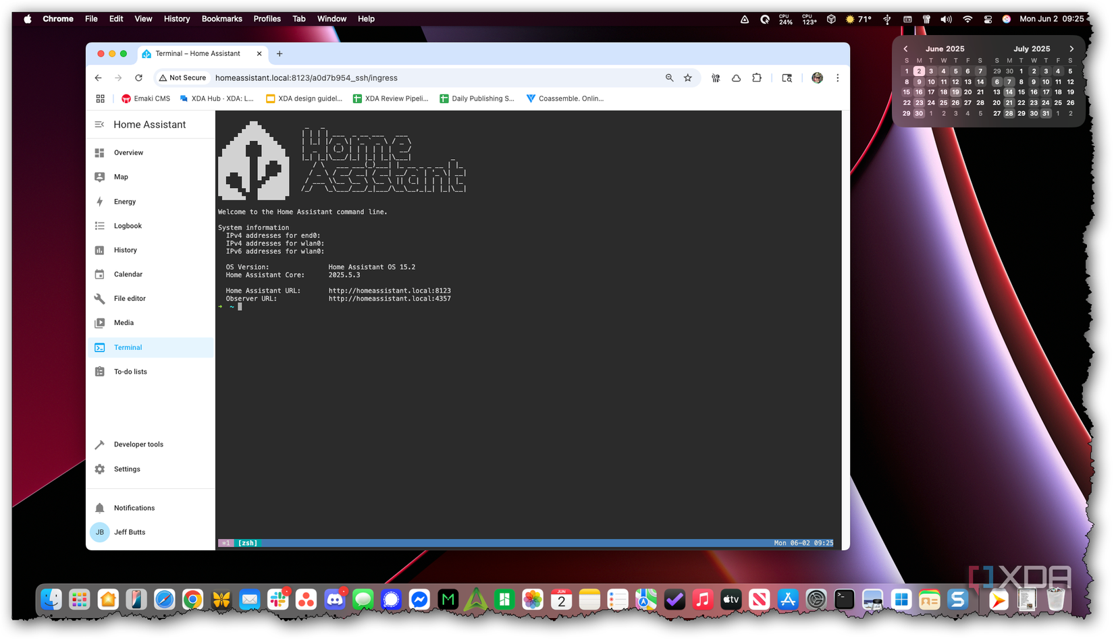Open the Map panel

click(121, 177)
